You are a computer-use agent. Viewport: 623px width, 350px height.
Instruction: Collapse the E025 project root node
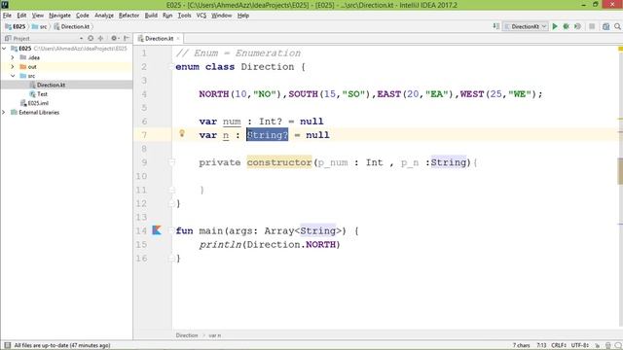[4, 48]
